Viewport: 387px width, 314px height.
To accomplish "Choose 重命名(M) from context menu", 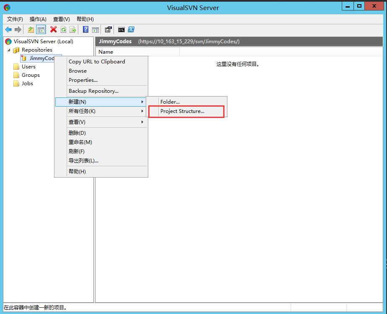I will coord(101,142).
